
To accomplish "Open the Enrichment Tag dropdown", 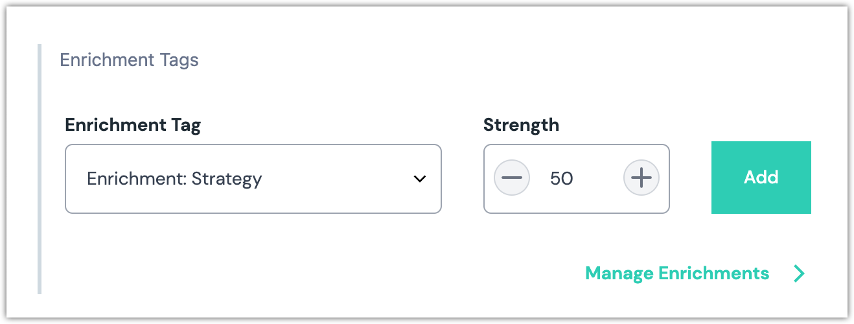I will coord(253,179).
